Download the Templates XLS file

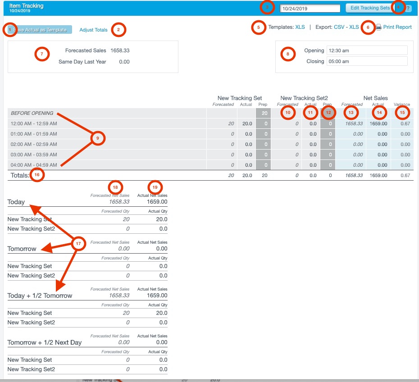[x=300, y=27]
